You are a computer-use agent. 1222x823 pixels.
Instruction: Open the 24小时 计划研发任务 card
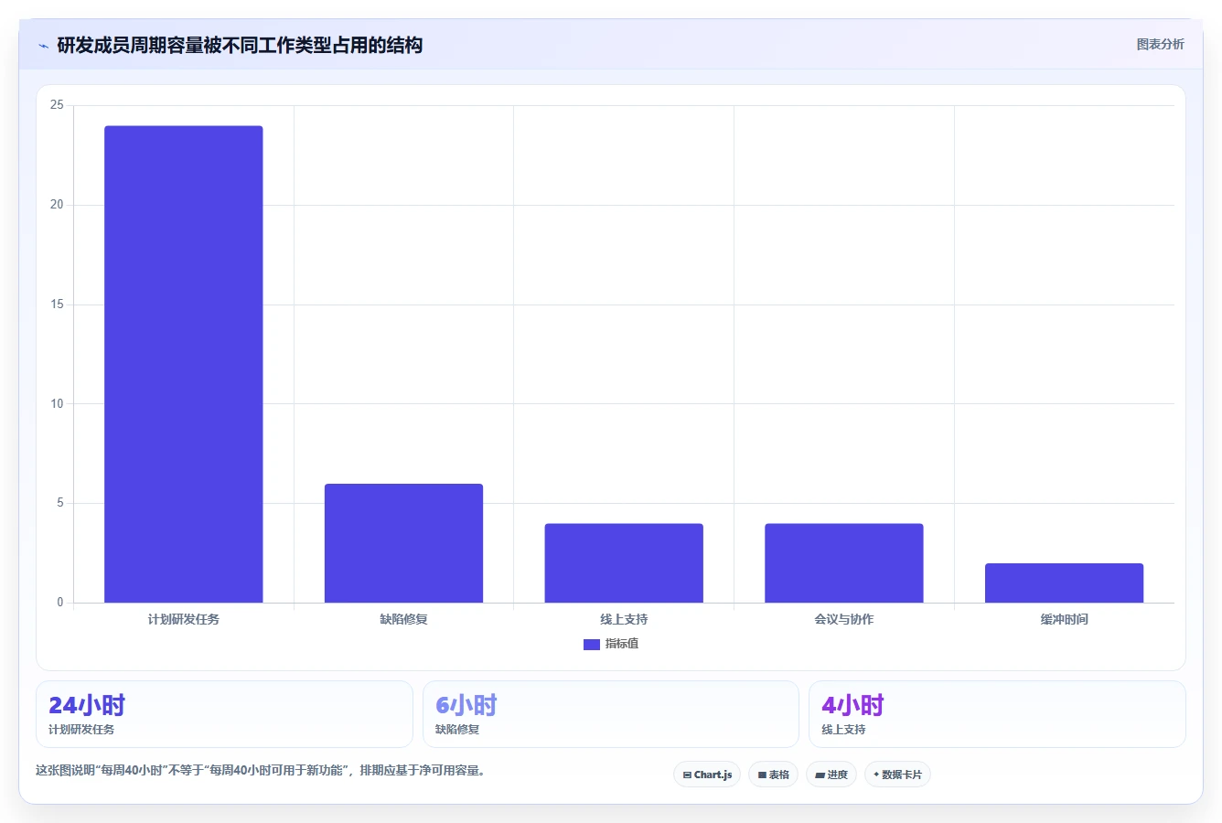224,714
